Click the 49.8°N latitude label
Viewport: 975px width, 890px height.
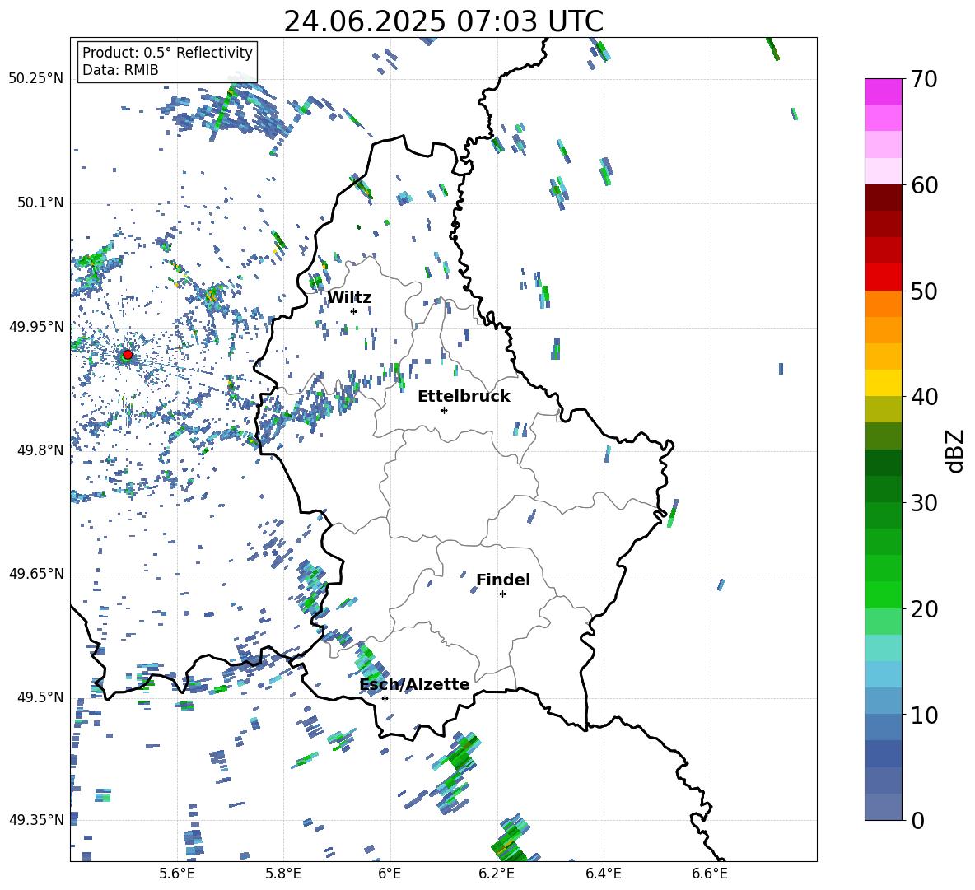coord(40,450)
